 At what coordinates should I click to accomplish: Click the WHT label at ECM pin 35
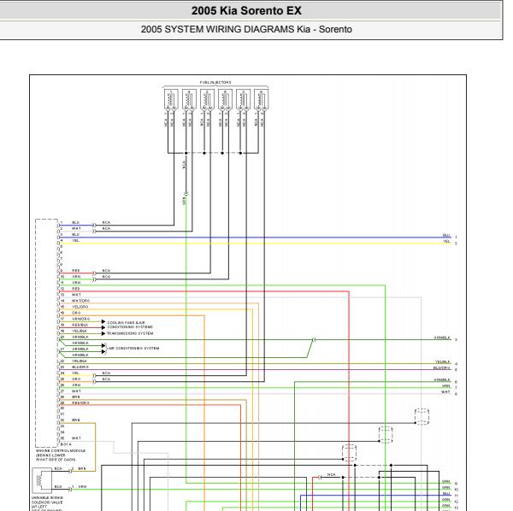pos(76,438)
